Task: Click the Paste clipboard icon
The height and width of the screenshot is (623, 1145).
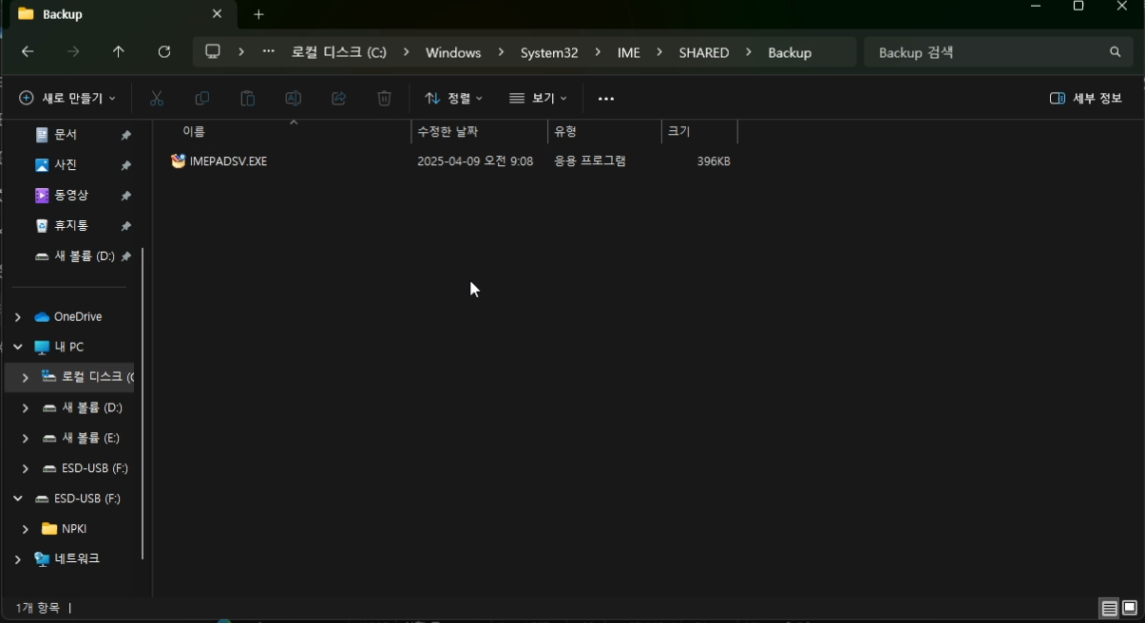Action: 247,99
